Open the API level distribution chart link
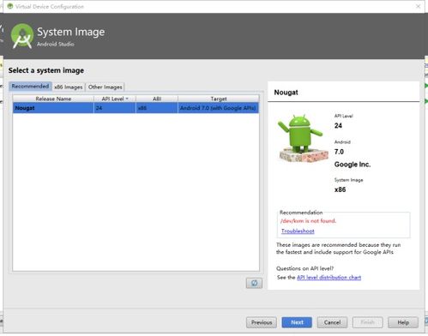Image resolution: width=428 pixels, height=336 pixels. pos(329,277)
